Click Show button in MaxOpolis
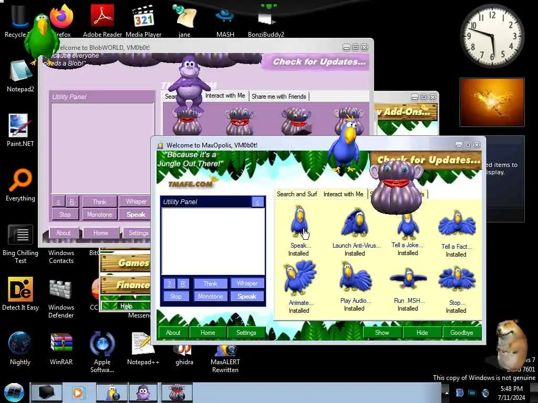This screenshot has width=538, height=403. pos(382,332)
